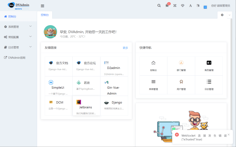
Task: Click the red error icon in notification
Action: pos(177,135)
